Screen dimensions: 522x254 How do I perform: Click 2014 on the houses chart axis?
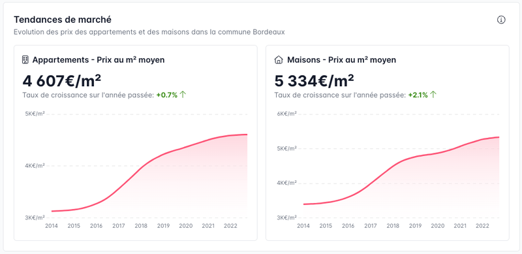[x=303, y=226]
